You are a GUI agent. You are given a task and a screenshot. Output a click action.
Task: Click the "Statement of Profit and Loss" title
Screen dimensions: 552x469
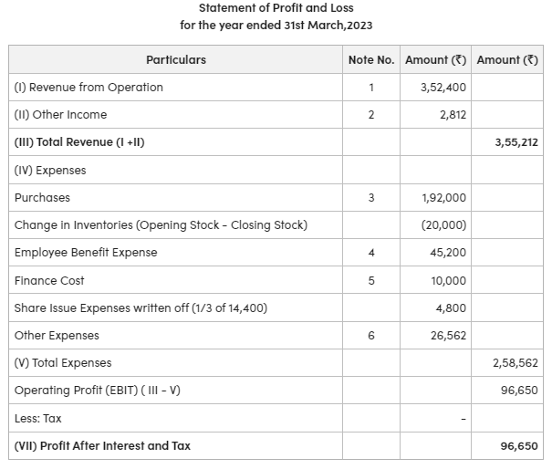pyautogui.click(x=276, y=8)
